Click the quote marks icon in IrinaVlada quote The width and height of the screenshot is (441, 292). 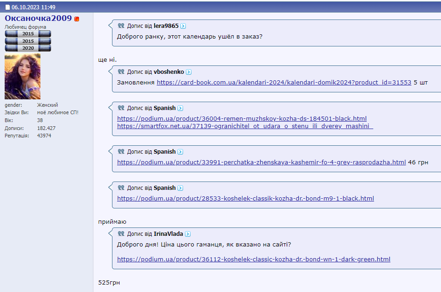click(121, 233)
